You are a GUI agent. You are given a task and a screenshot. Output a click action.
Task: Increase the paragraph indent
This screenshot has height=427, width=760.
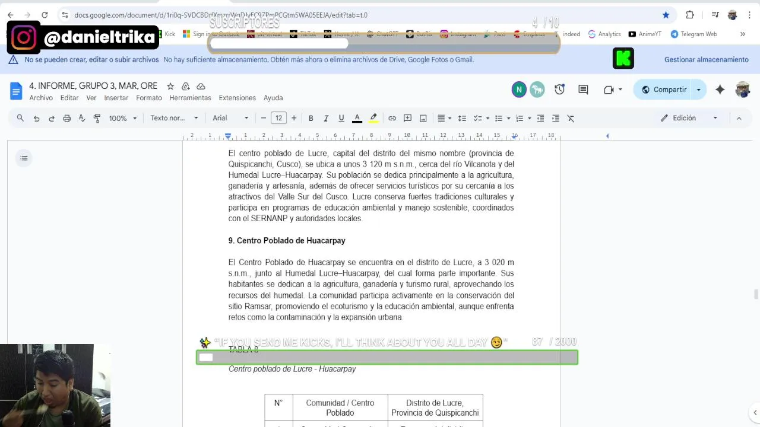point(556,118)
